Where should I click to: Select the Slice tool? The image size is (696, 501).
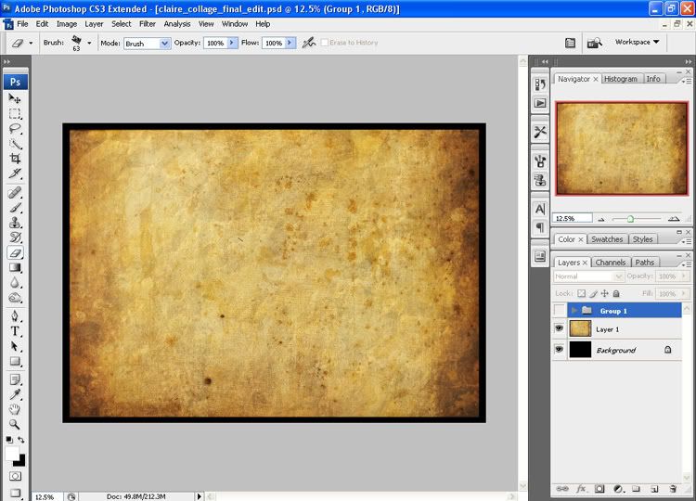[15, 173]
